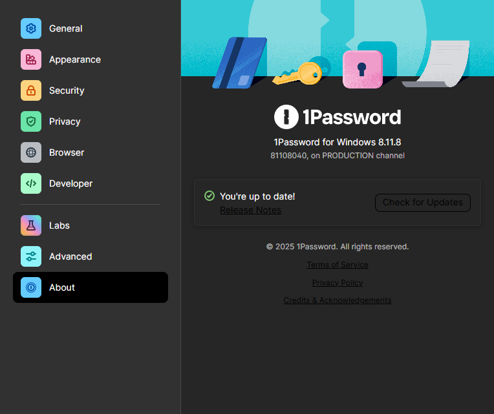
Task: Click the Developer code brackets icon
Action: (x=31, y=183)
